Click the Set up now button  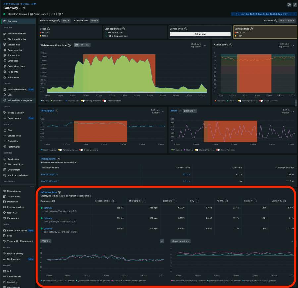click(200, 34)
